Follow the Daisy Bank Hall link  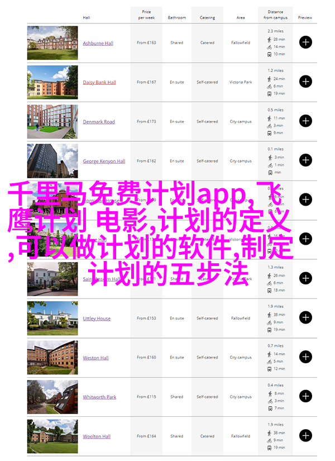click(99, 83)
